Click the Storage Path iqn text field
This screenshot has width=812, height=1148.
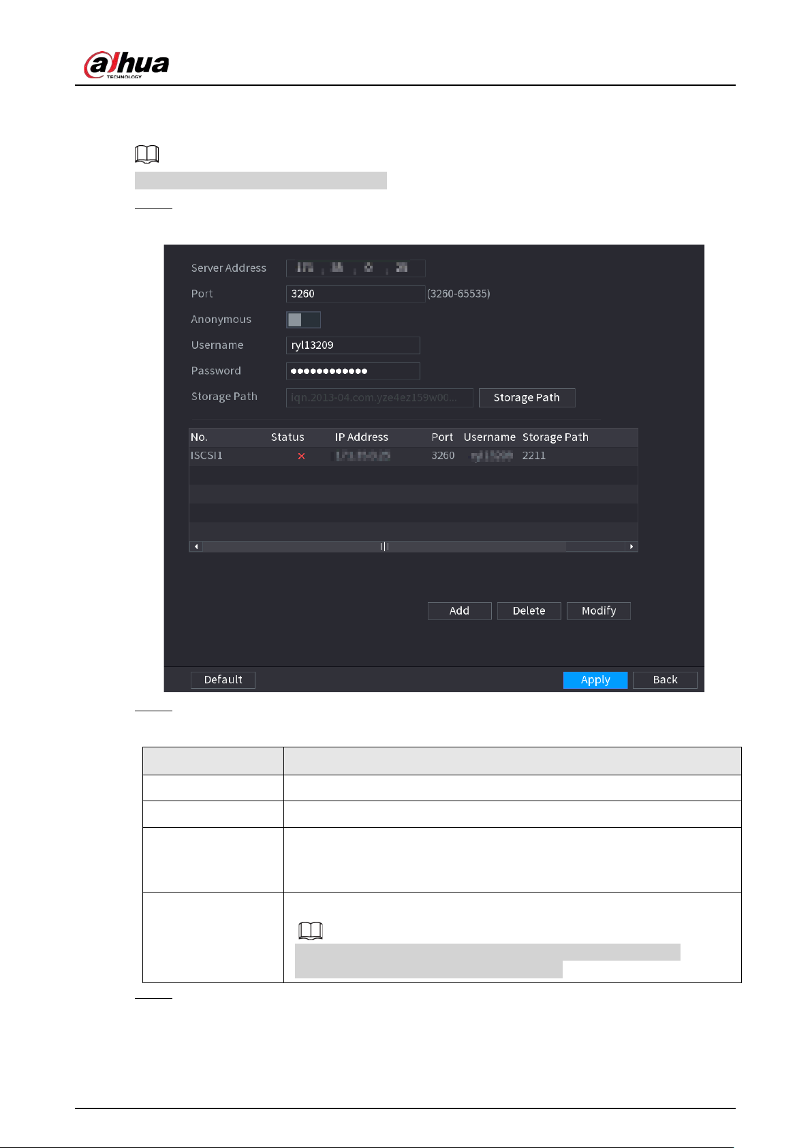click(379, 398)
